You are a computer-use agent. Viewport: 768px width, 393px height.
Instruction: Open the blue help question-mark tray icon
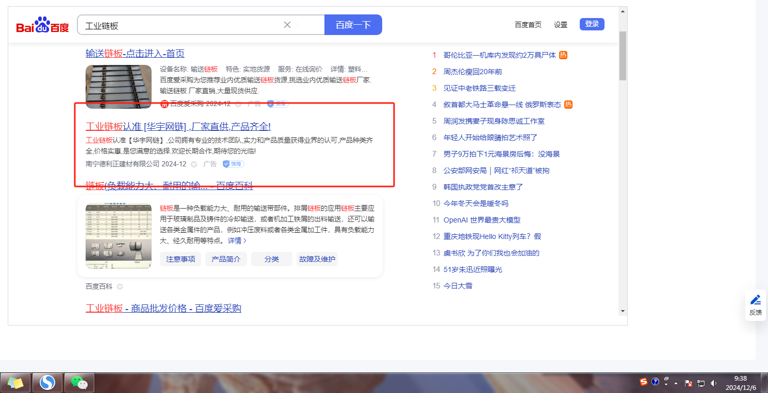tap(655, 382)
